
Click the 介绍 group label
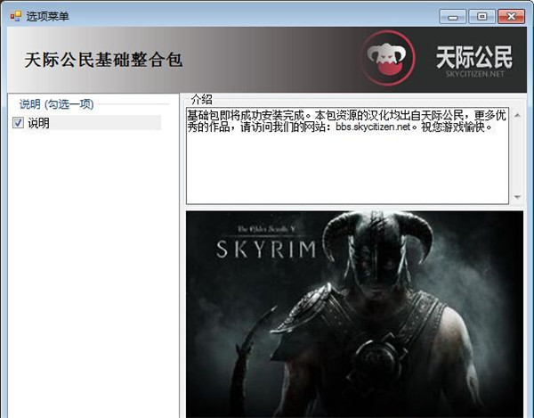pyautogui.click(x=202, y=99)
